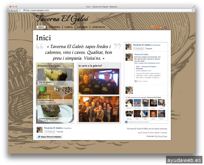Screen dimensions: 204x165
Task: Navigate to the CONTACTE page
Action: (98, 27)
